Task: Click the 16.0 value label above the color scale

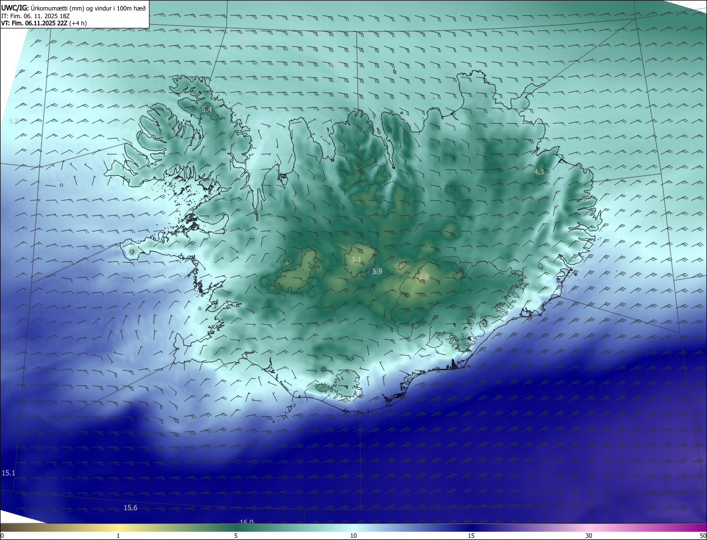Action: [x=246, y=522]
